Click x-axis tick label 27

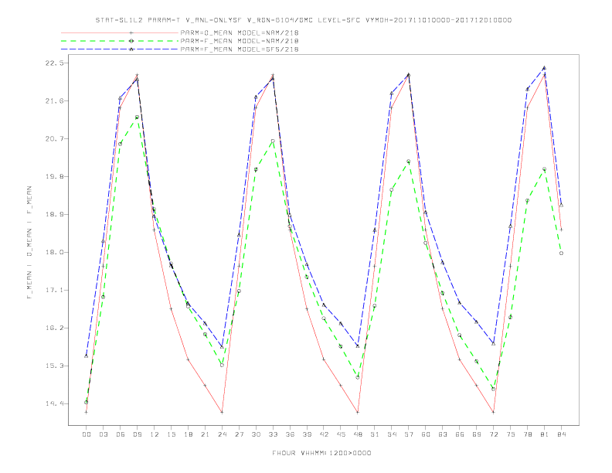[240, 434]
